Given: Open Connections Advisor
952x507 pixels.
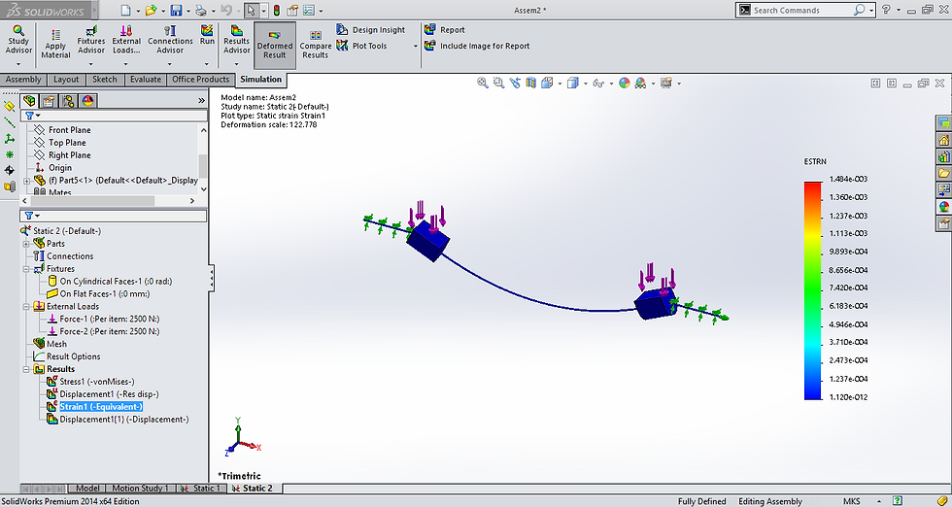Looking at the screenshot, I should [170, 40].
